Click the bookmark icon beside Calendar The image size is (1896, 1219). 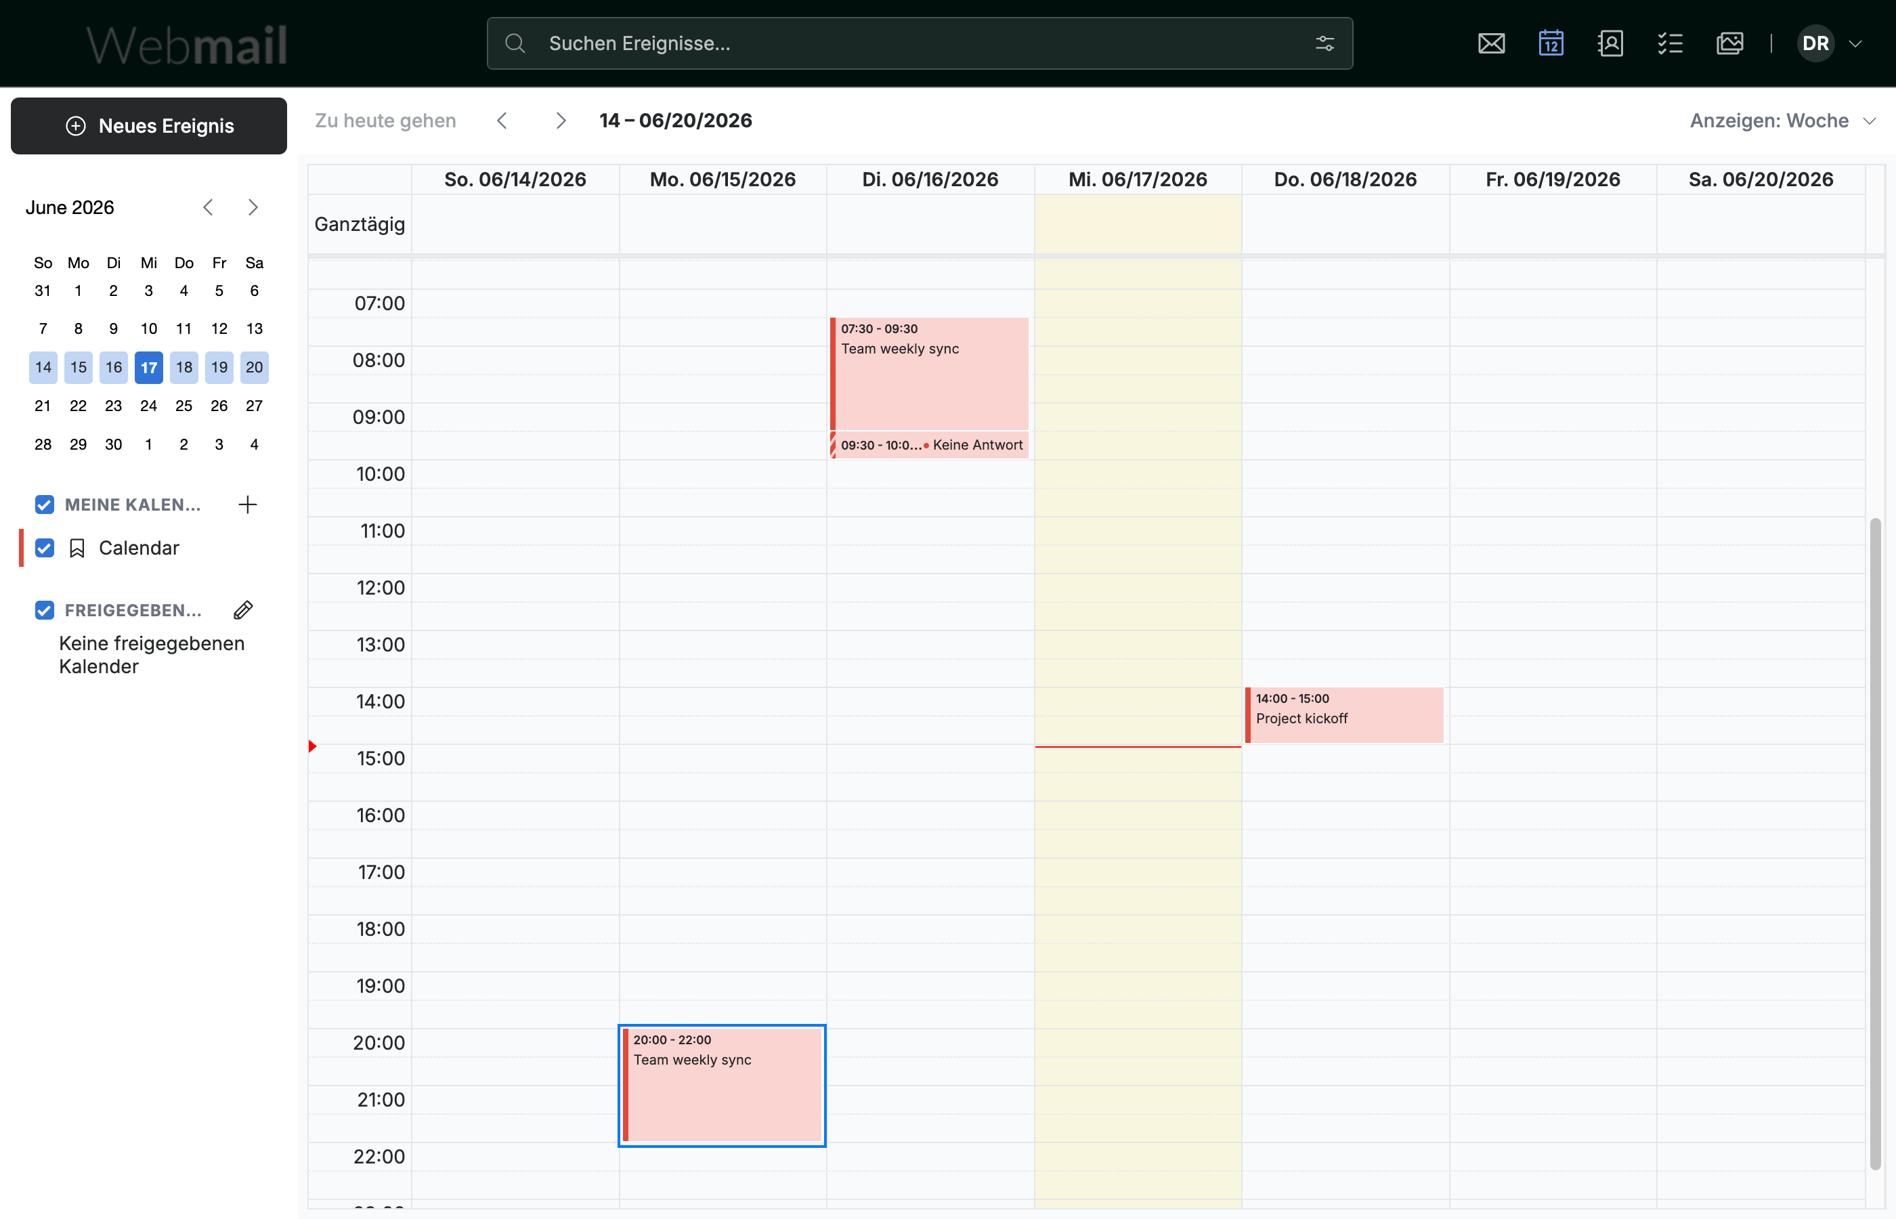[77, 548]
